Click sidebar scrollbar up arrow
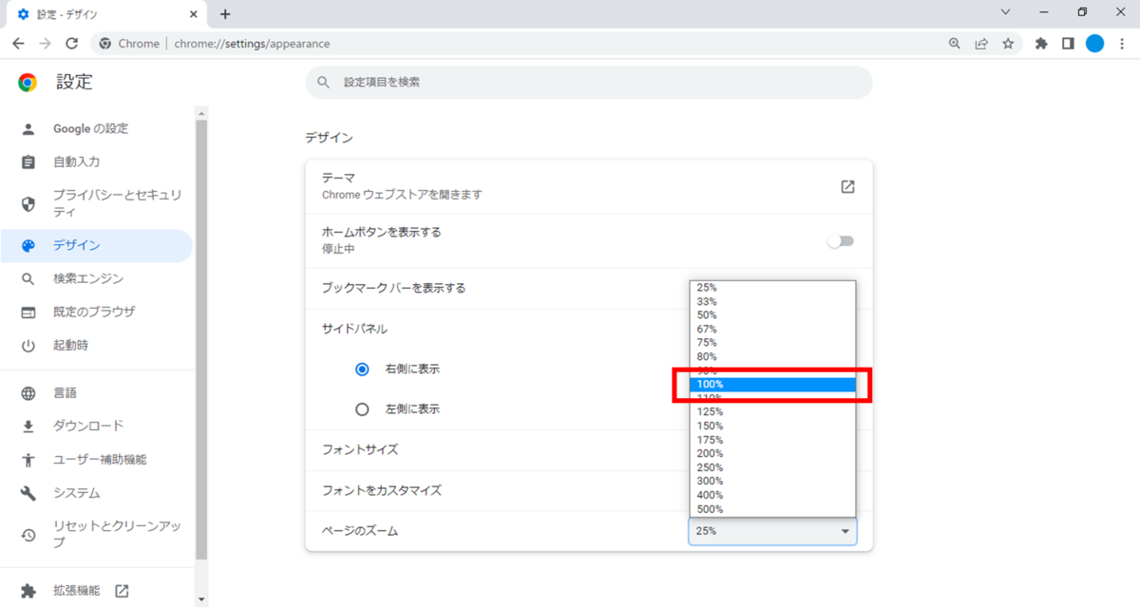The width and height of the screenshot is (1140, 607). [200, 112]
